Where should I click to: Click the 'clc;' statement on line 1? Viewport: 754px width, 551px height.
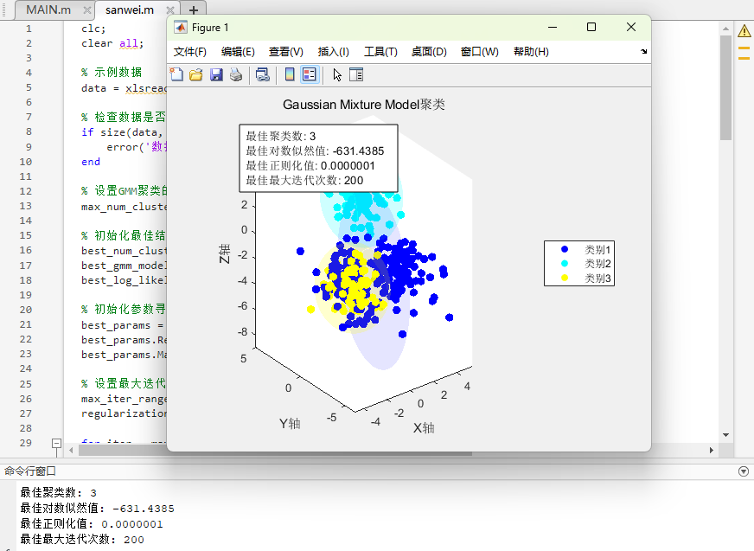pyautogui.click(x=93, y=29)
